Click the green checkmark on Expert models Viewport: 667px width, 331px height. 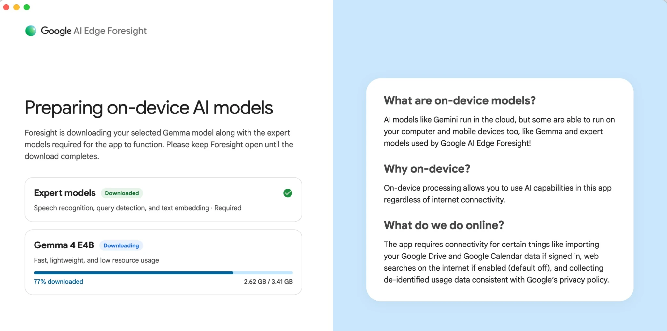point(288,193)
